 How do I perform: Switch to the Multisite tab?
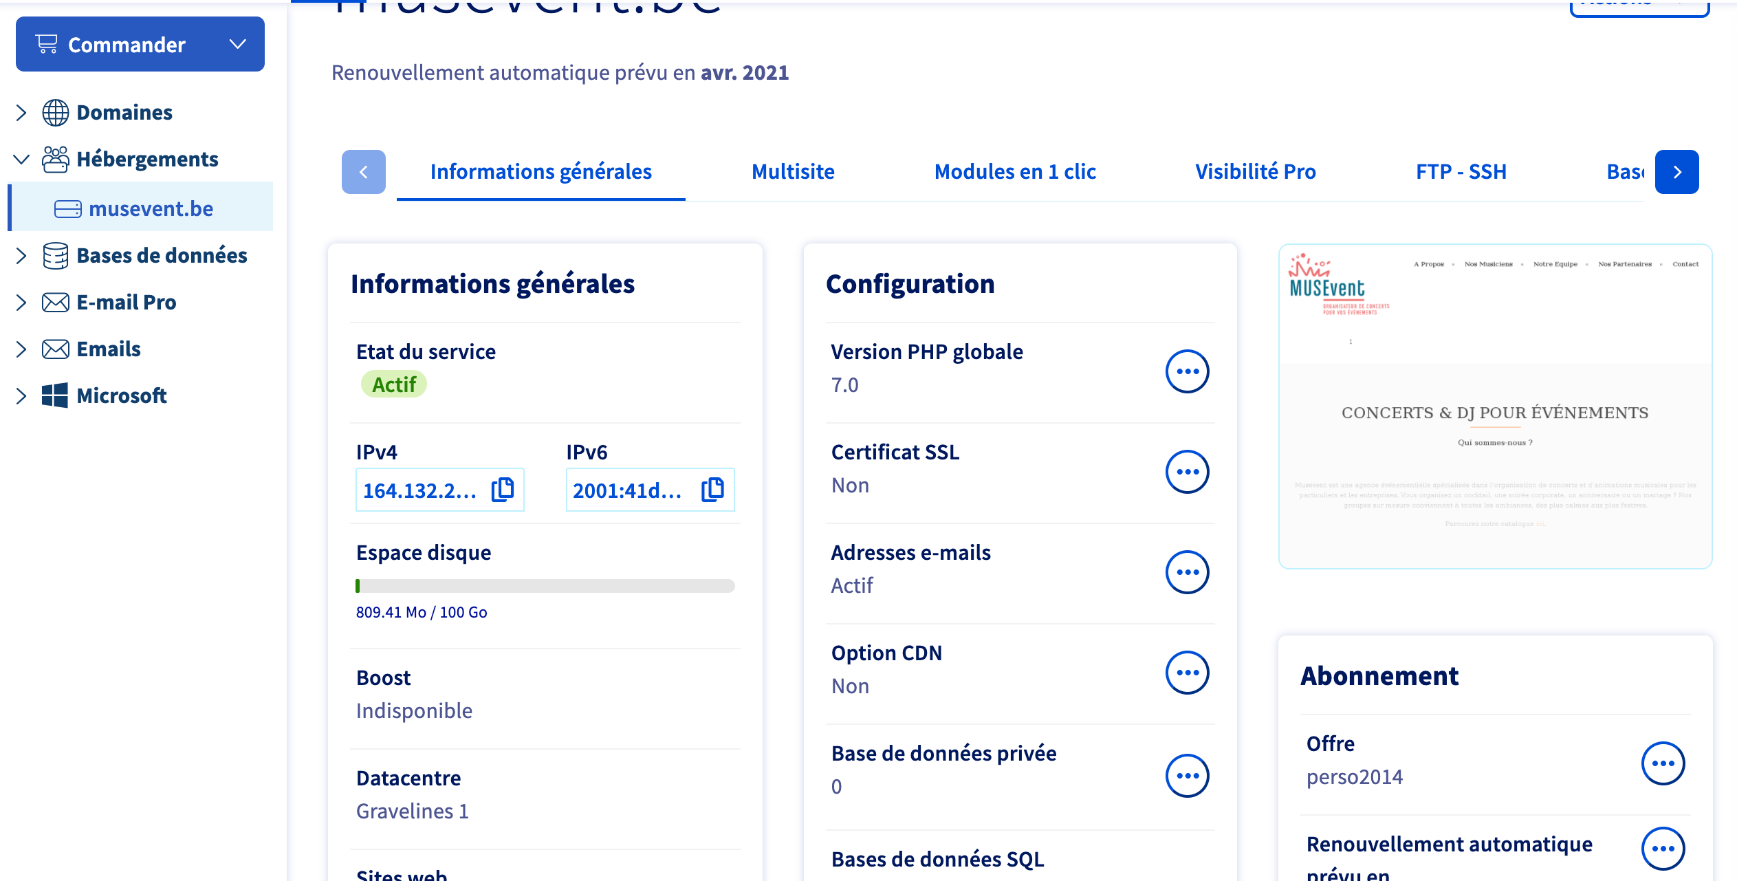793,172
